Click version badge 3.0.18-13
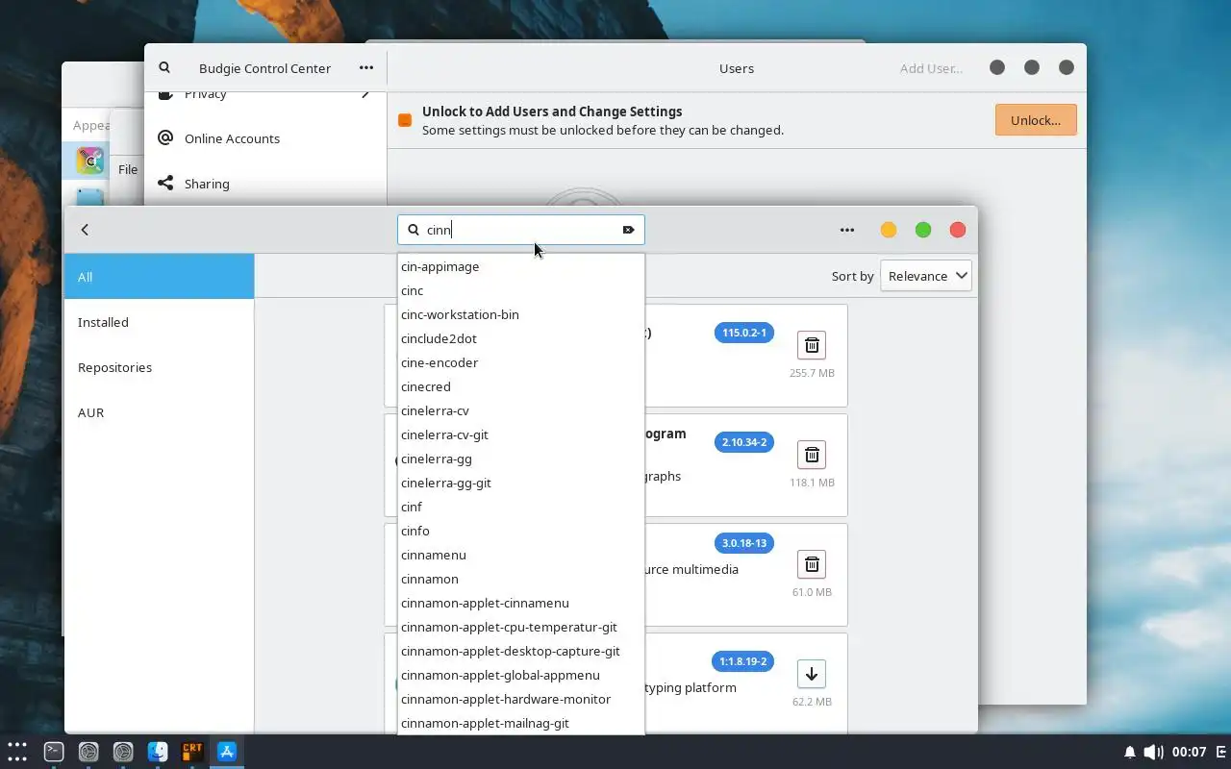Screen dimensions: 1231x769 744,543
